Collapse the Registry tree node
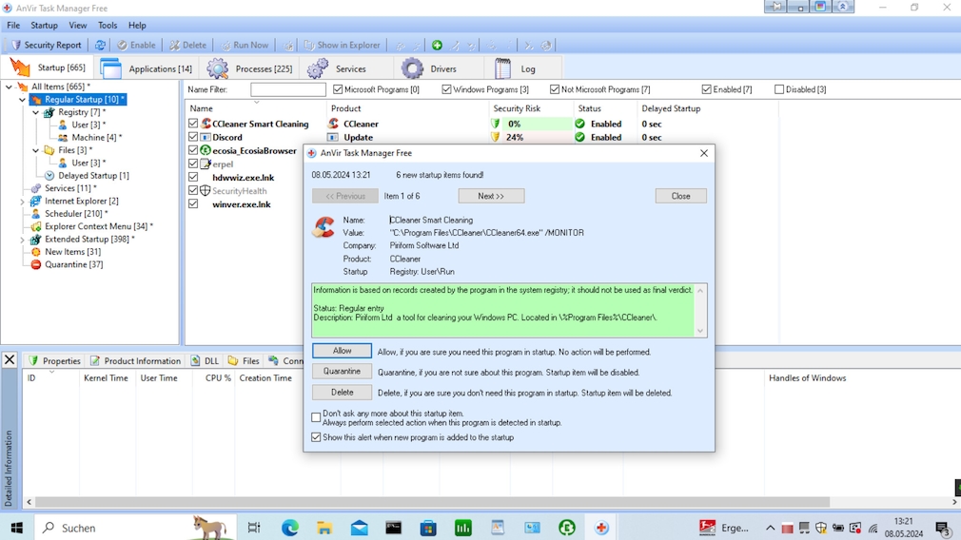The image size is (961, 540). point(35,112)
